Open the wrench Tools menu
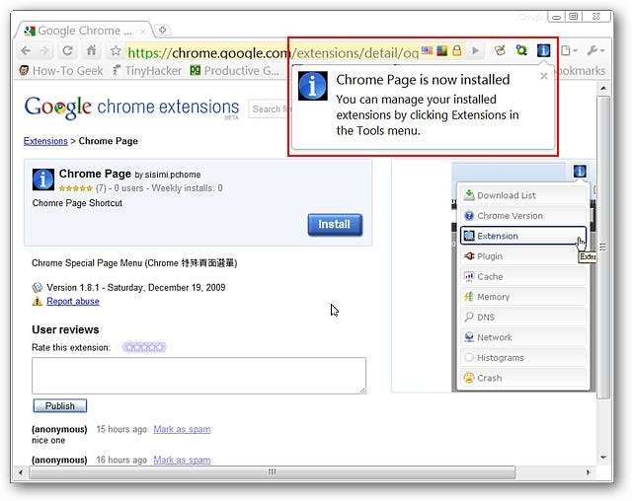Viewport: 632px width, 501px height. (595, 50)
